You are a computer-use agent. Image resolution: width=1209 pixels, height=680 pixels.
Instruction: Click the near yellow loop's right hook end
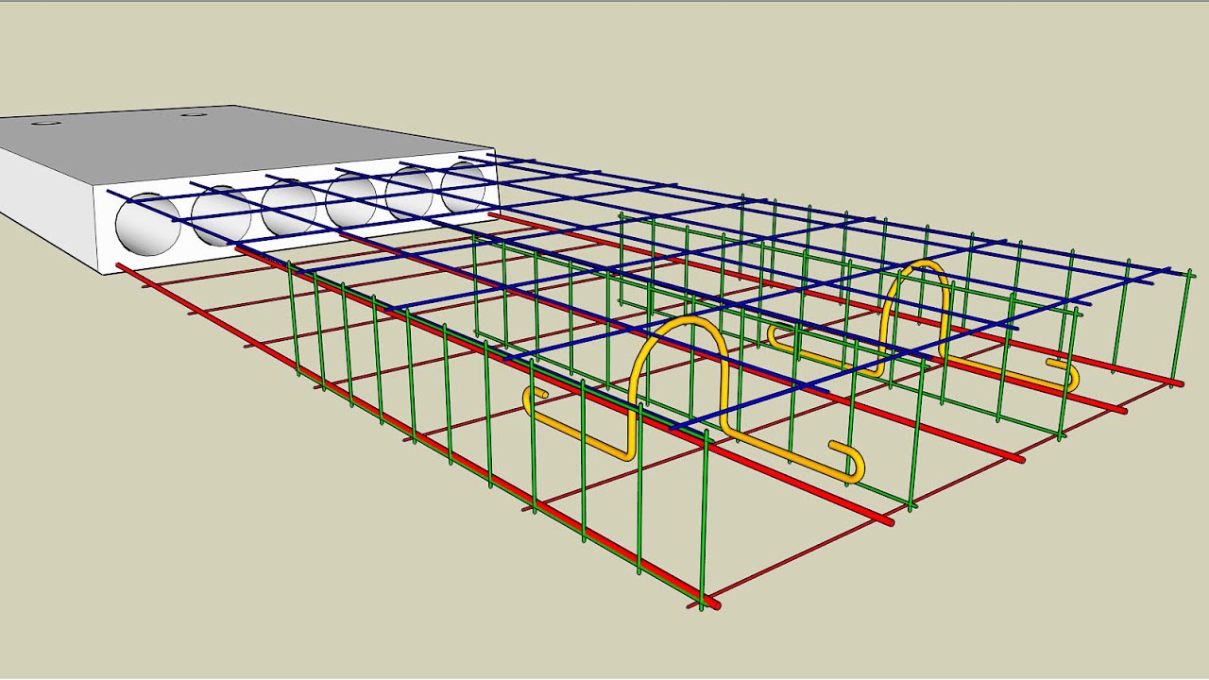click(849, 462)
